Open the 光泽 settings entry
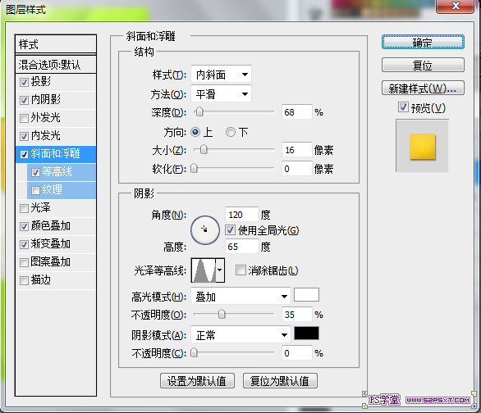Image resolution: width=481 pixels, height=413 pixels. (x=41, y=208)
